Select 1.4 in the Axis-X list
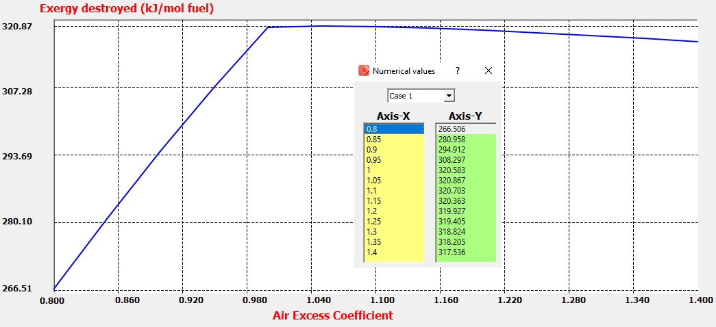716x327 pixels. [x=394, y=252]
